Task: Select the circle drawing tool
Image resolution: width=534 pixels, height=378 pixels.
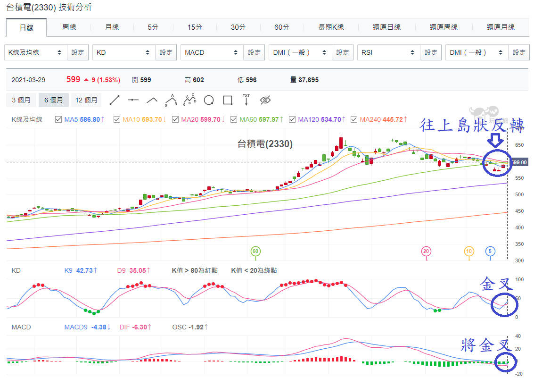Action: pos(209,100)
